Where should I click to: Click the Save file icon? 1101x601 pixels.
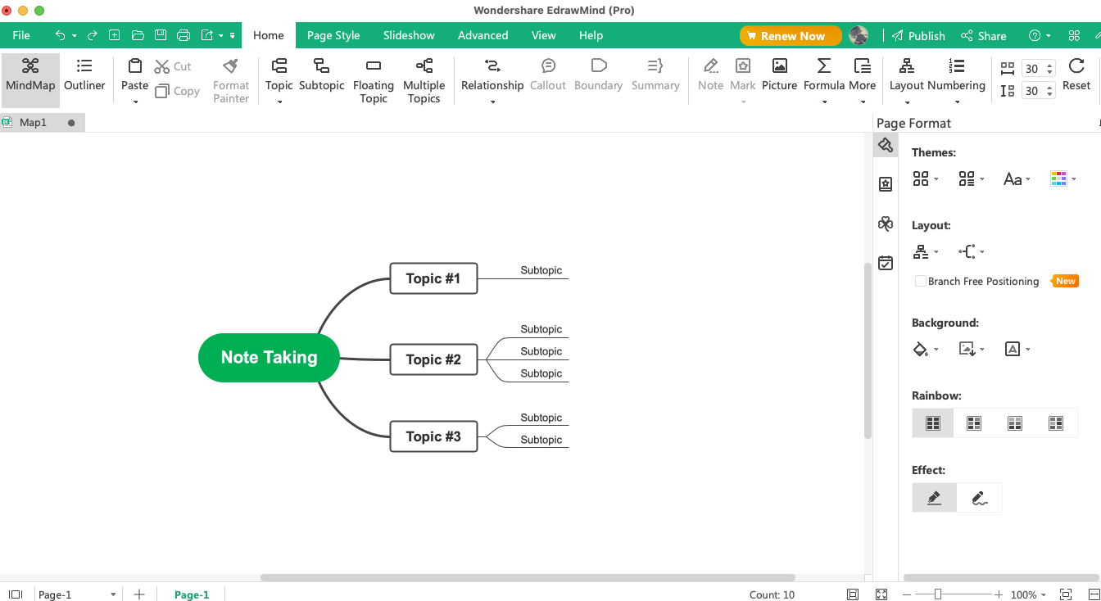(x=161, y=36)
